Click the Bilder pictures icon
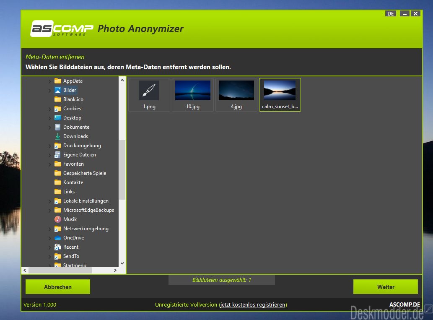Screen dimensions: 433x320 pyautogui.click(x=58, y=90)
